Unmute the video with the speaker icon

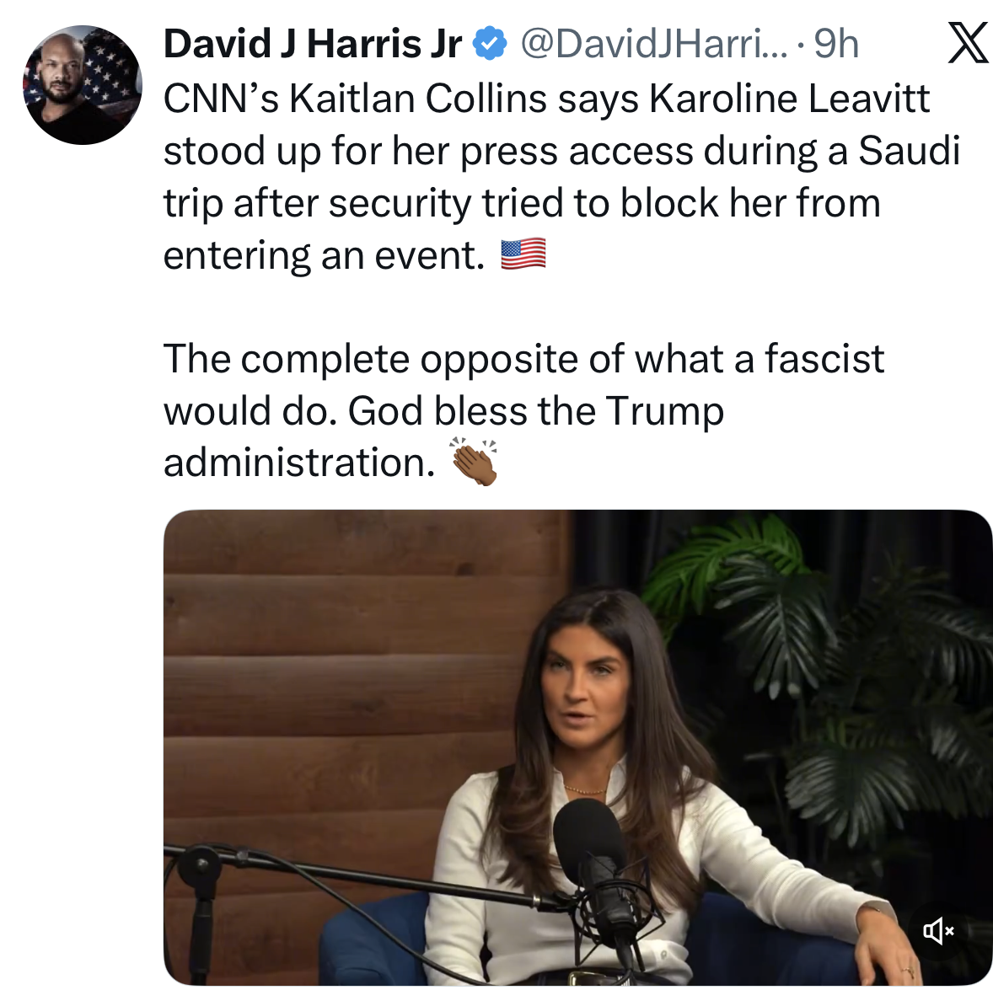(x=938, y=930)
